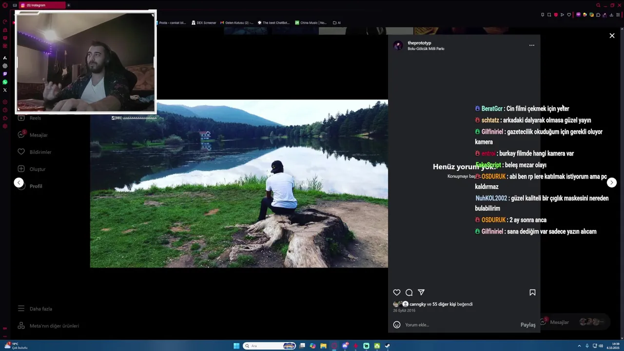The image size is (624, 351).
Task: Share the post with the paper plane icon
Action: point(421,292)
